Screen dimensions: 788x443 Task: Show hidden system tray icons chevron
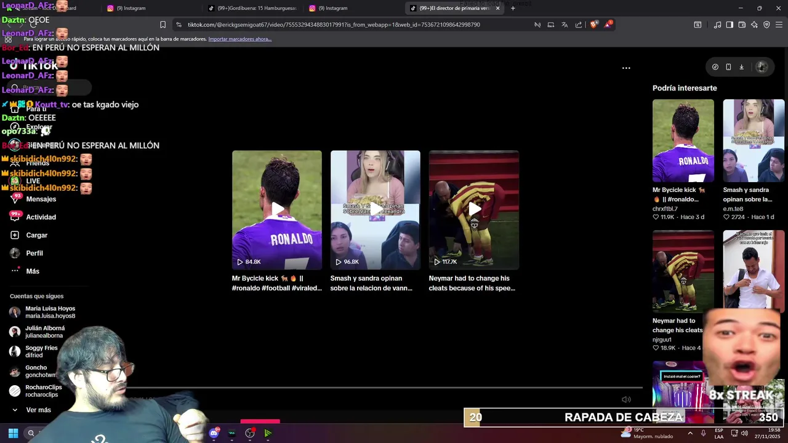coord(690,433)
